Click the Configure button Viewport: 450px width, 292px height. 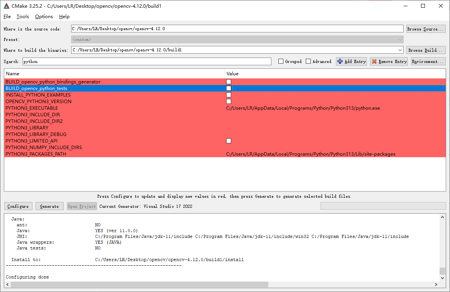[x=18, y=206]
